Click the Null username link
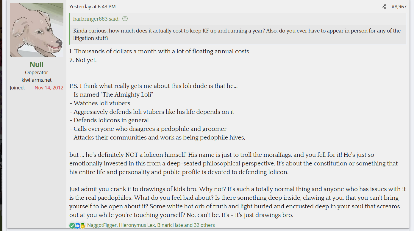Viewport: 414px width, 231px height. pos(37,64)
